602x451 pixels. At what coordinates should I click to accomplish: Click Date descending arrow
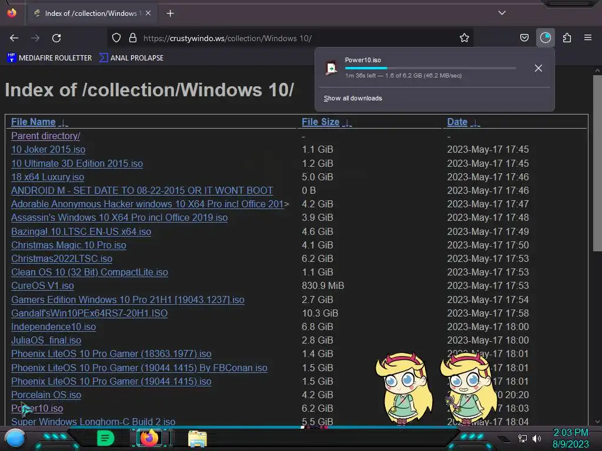point(475,123)
